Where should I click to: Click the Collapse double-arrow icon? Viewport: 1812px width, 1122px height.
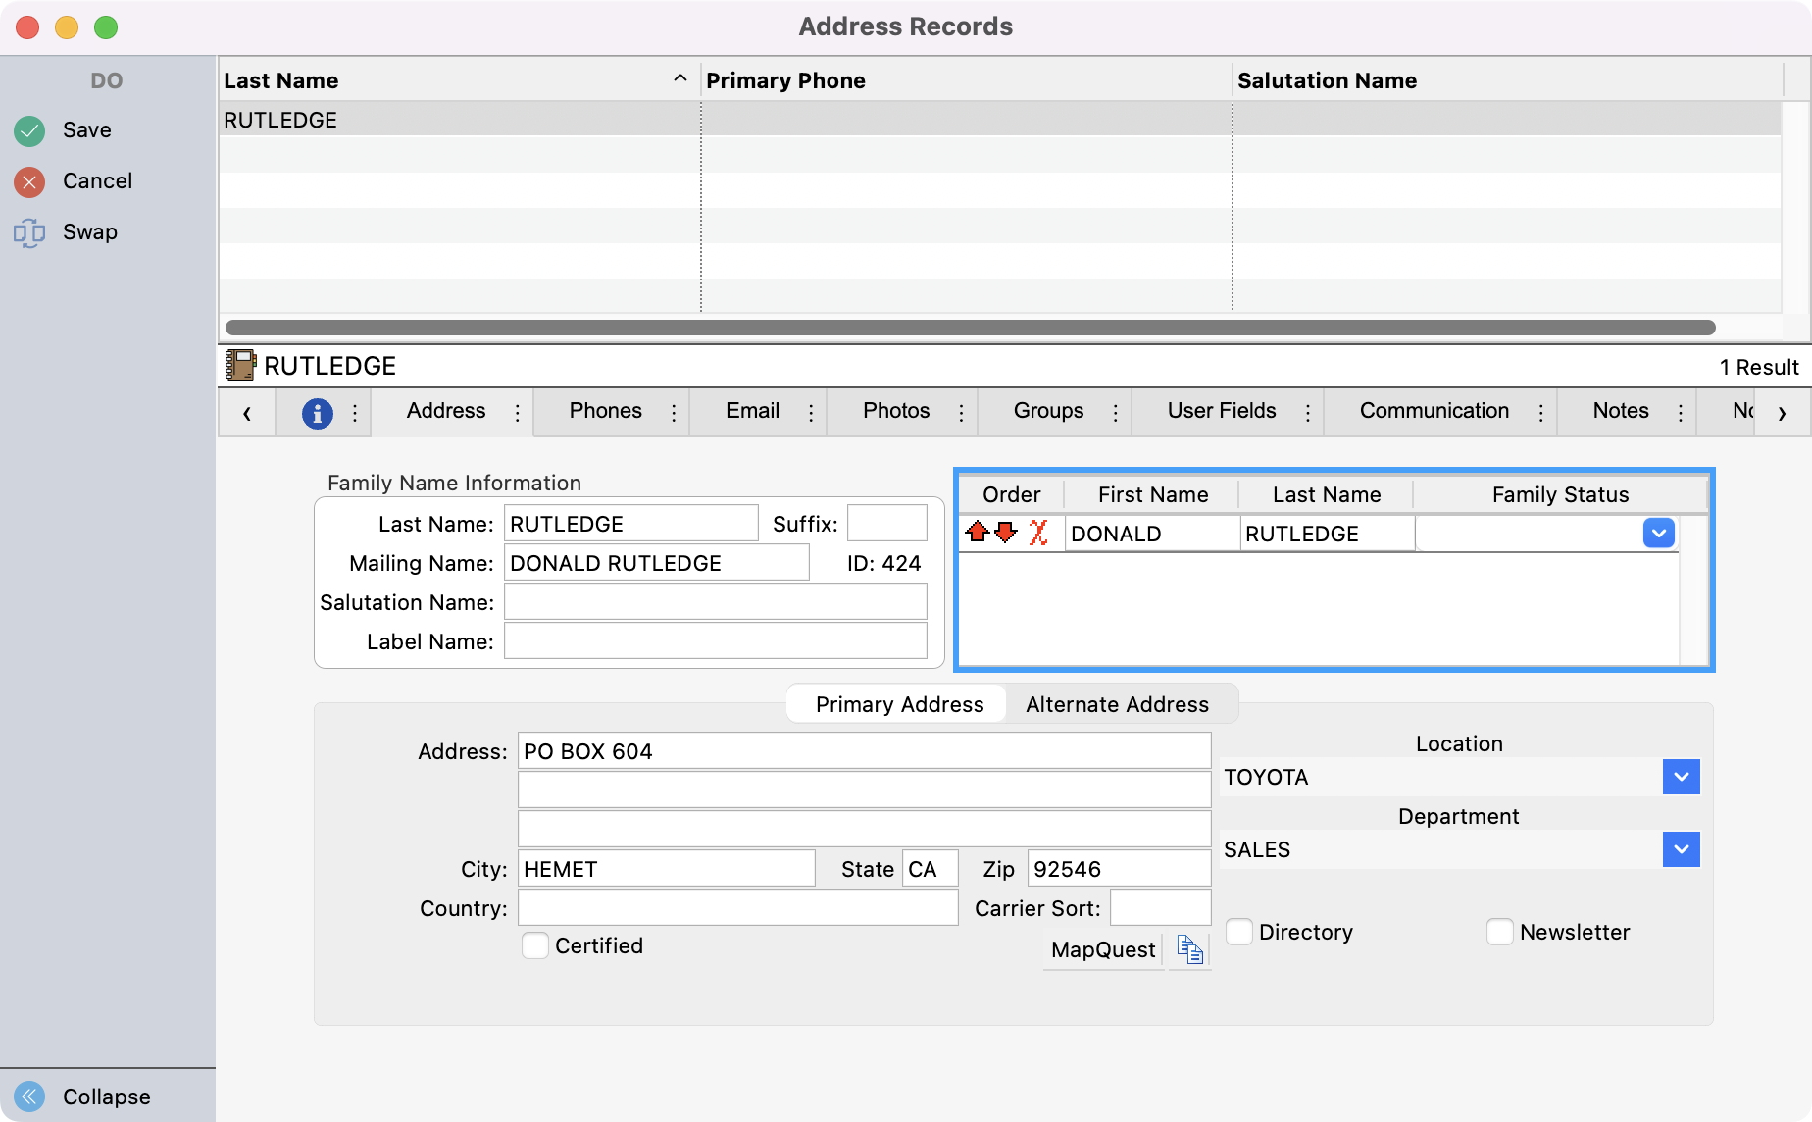point(29,1096)
